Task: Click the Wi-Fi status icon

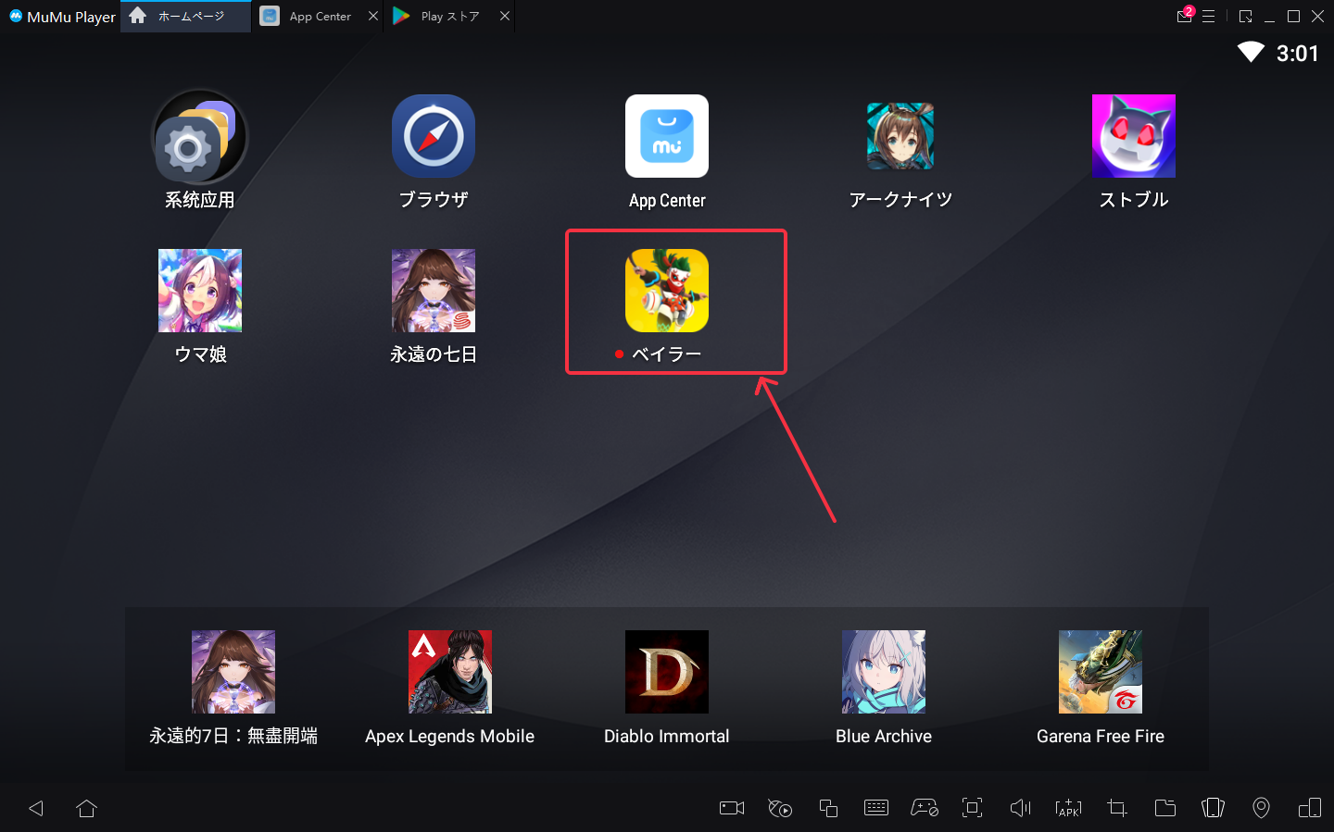Action: pos(1251,53)
